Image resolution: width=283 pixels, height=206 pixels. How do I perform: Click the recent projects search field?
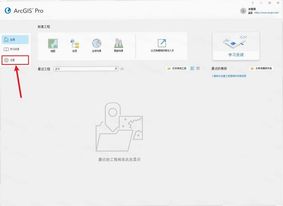[x=86, y=69]
